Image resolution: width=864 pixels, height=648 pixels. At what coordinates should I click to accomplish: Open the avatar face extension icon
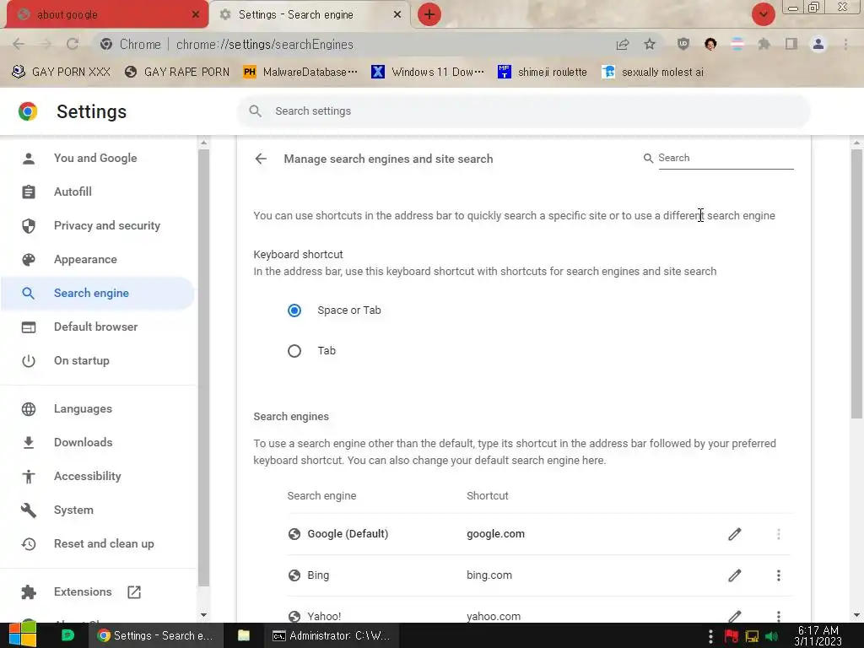click(710, 44)
